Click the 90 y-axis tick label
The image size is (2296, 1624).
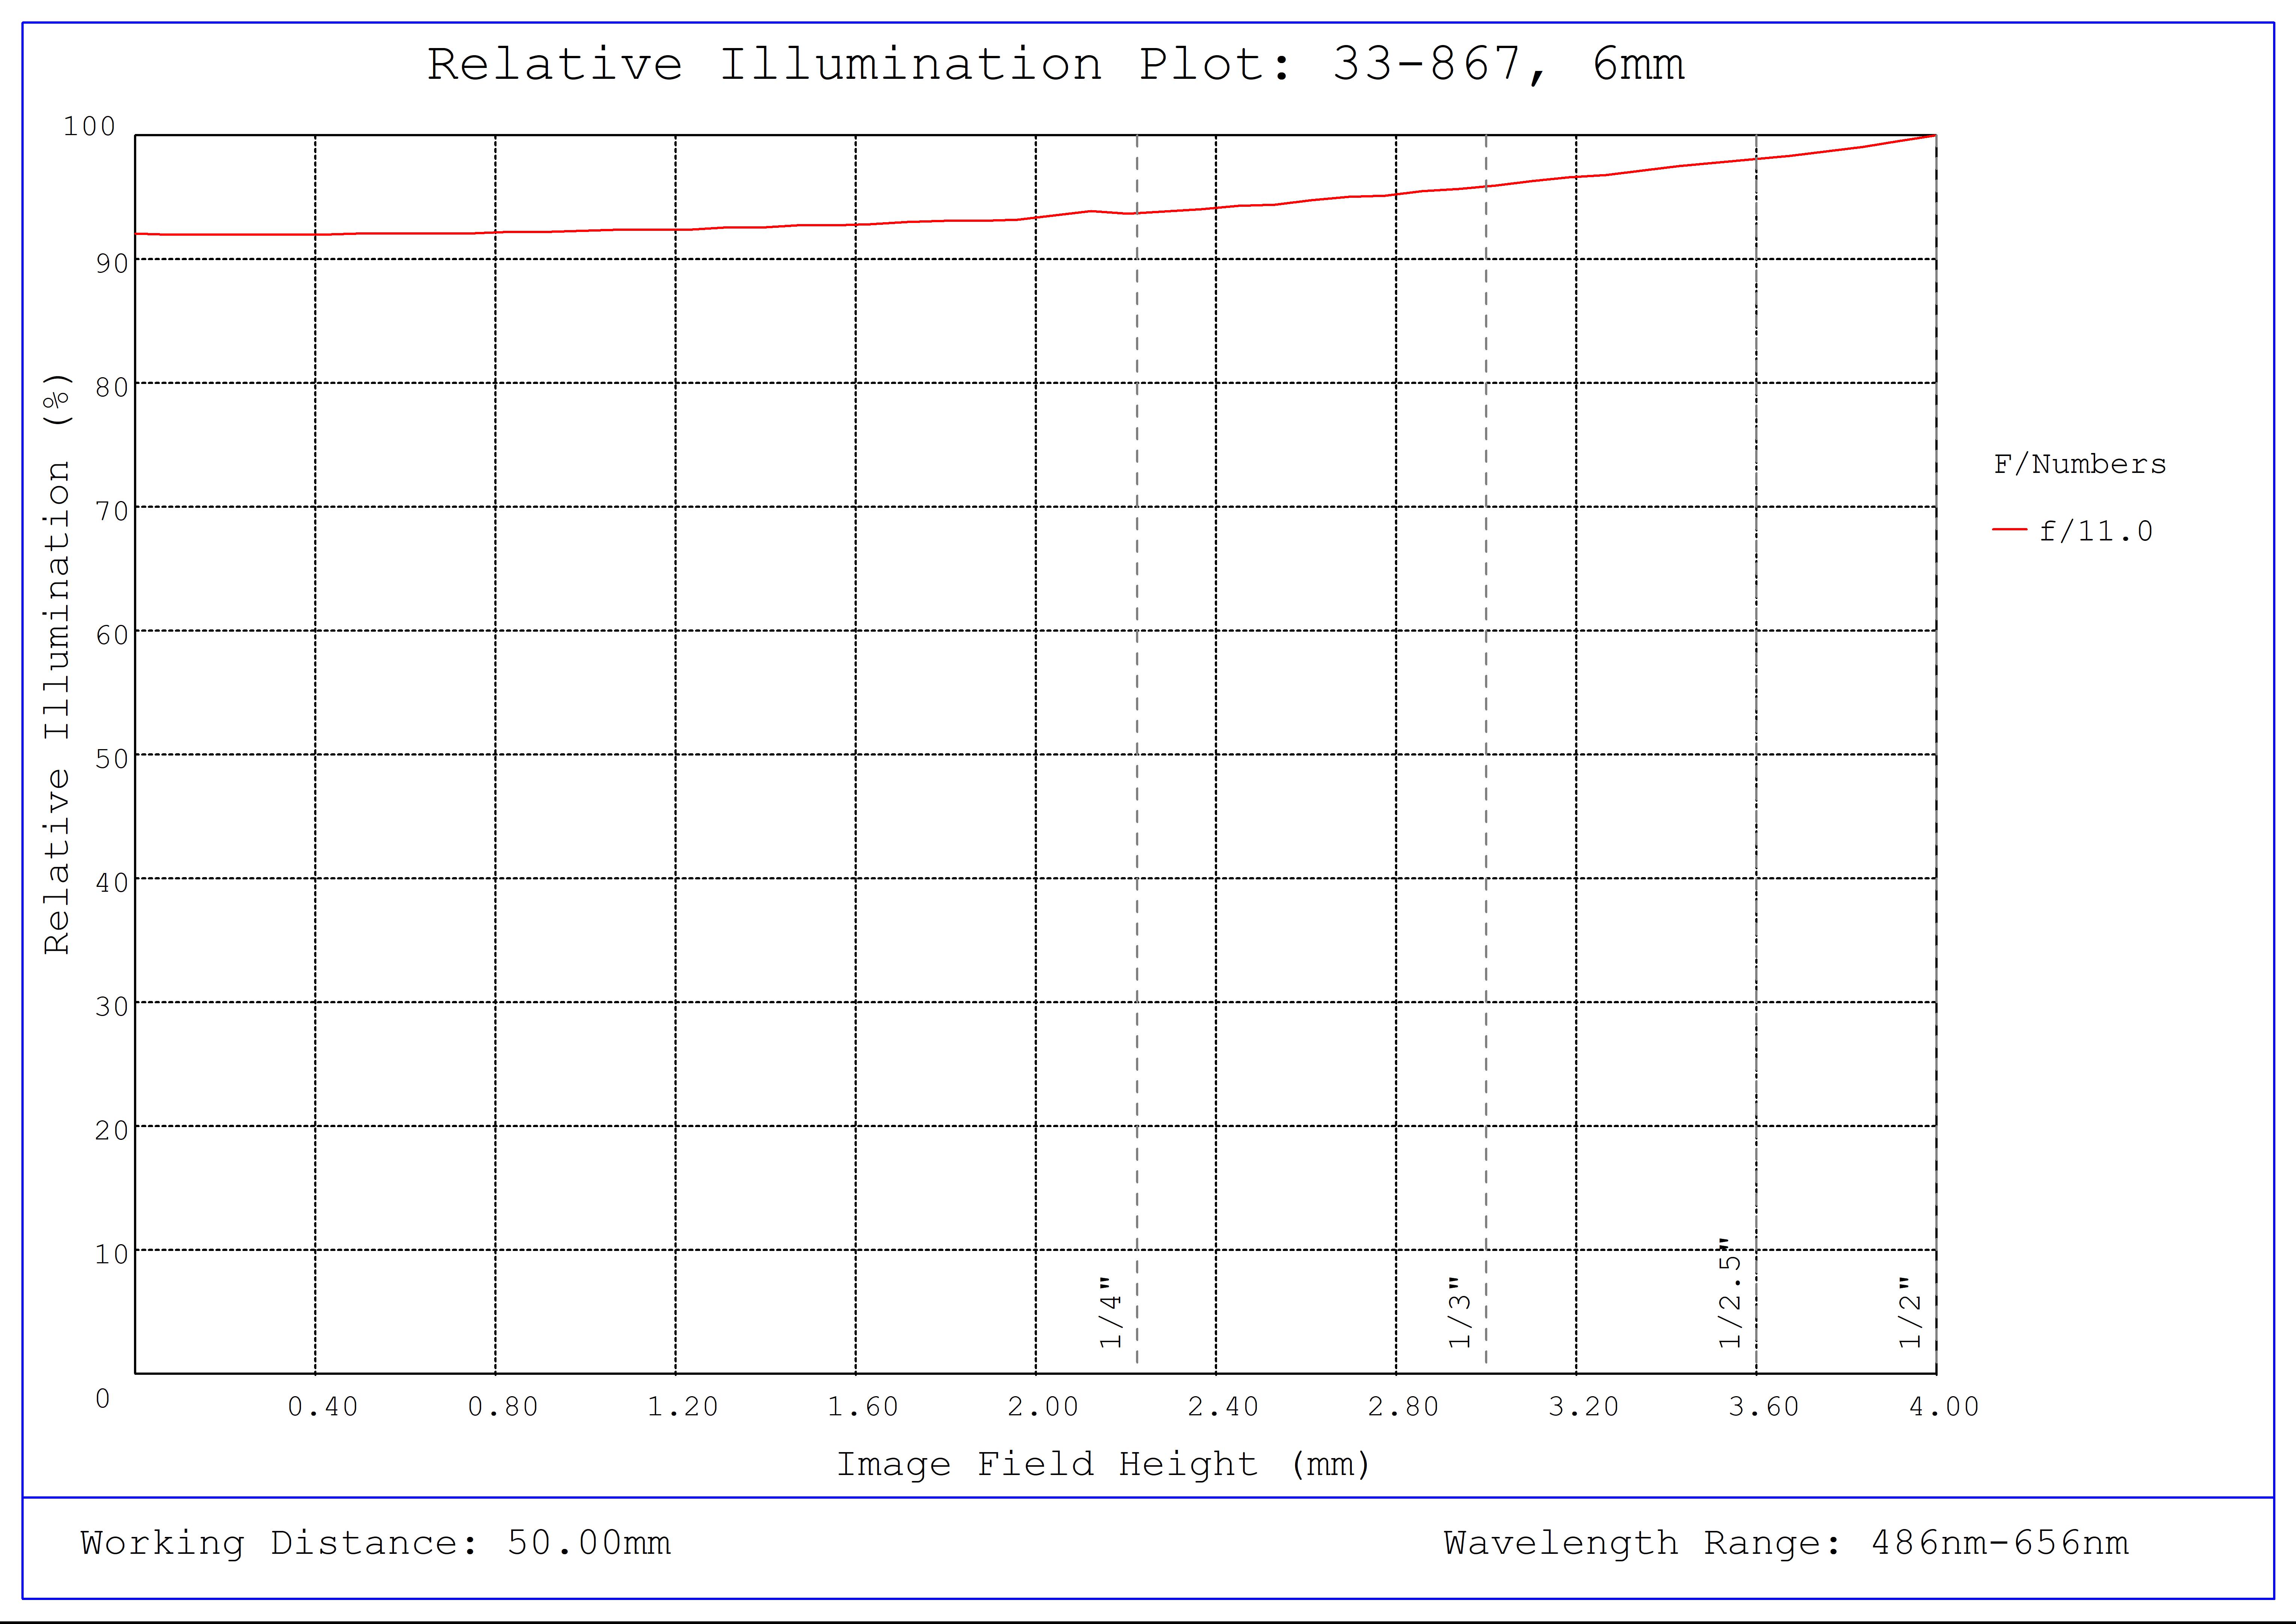(x=112, y=263)
